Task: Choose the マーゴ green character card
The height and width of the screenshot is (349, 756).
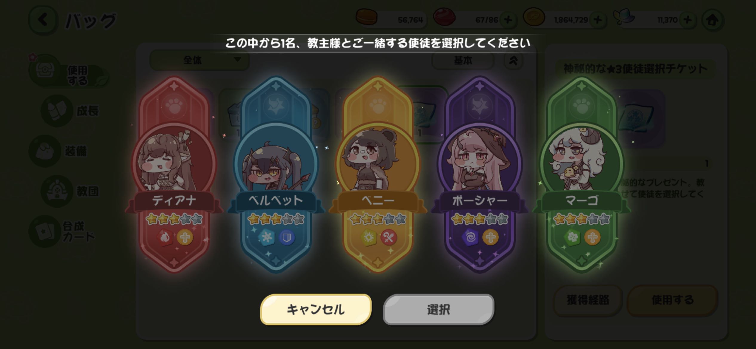Action: pos(581,174)
